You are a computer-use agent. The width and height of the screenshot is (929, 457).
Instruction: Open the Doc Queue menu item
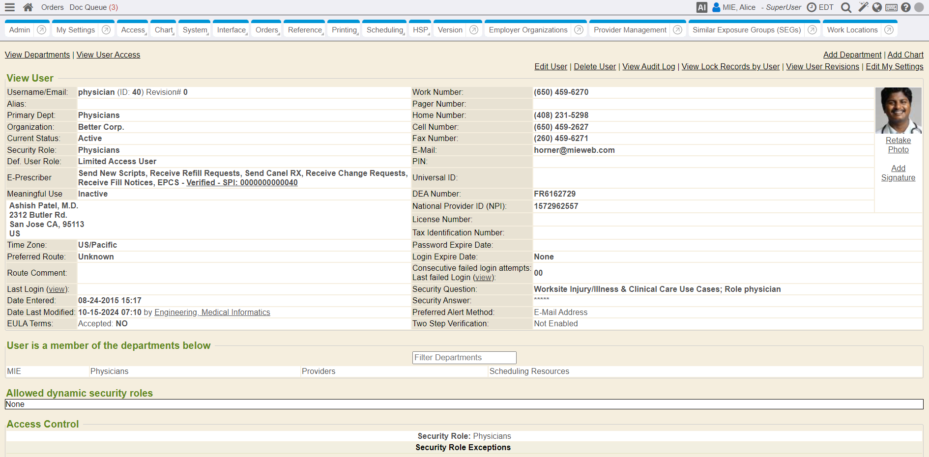click(x=93, y=7)
